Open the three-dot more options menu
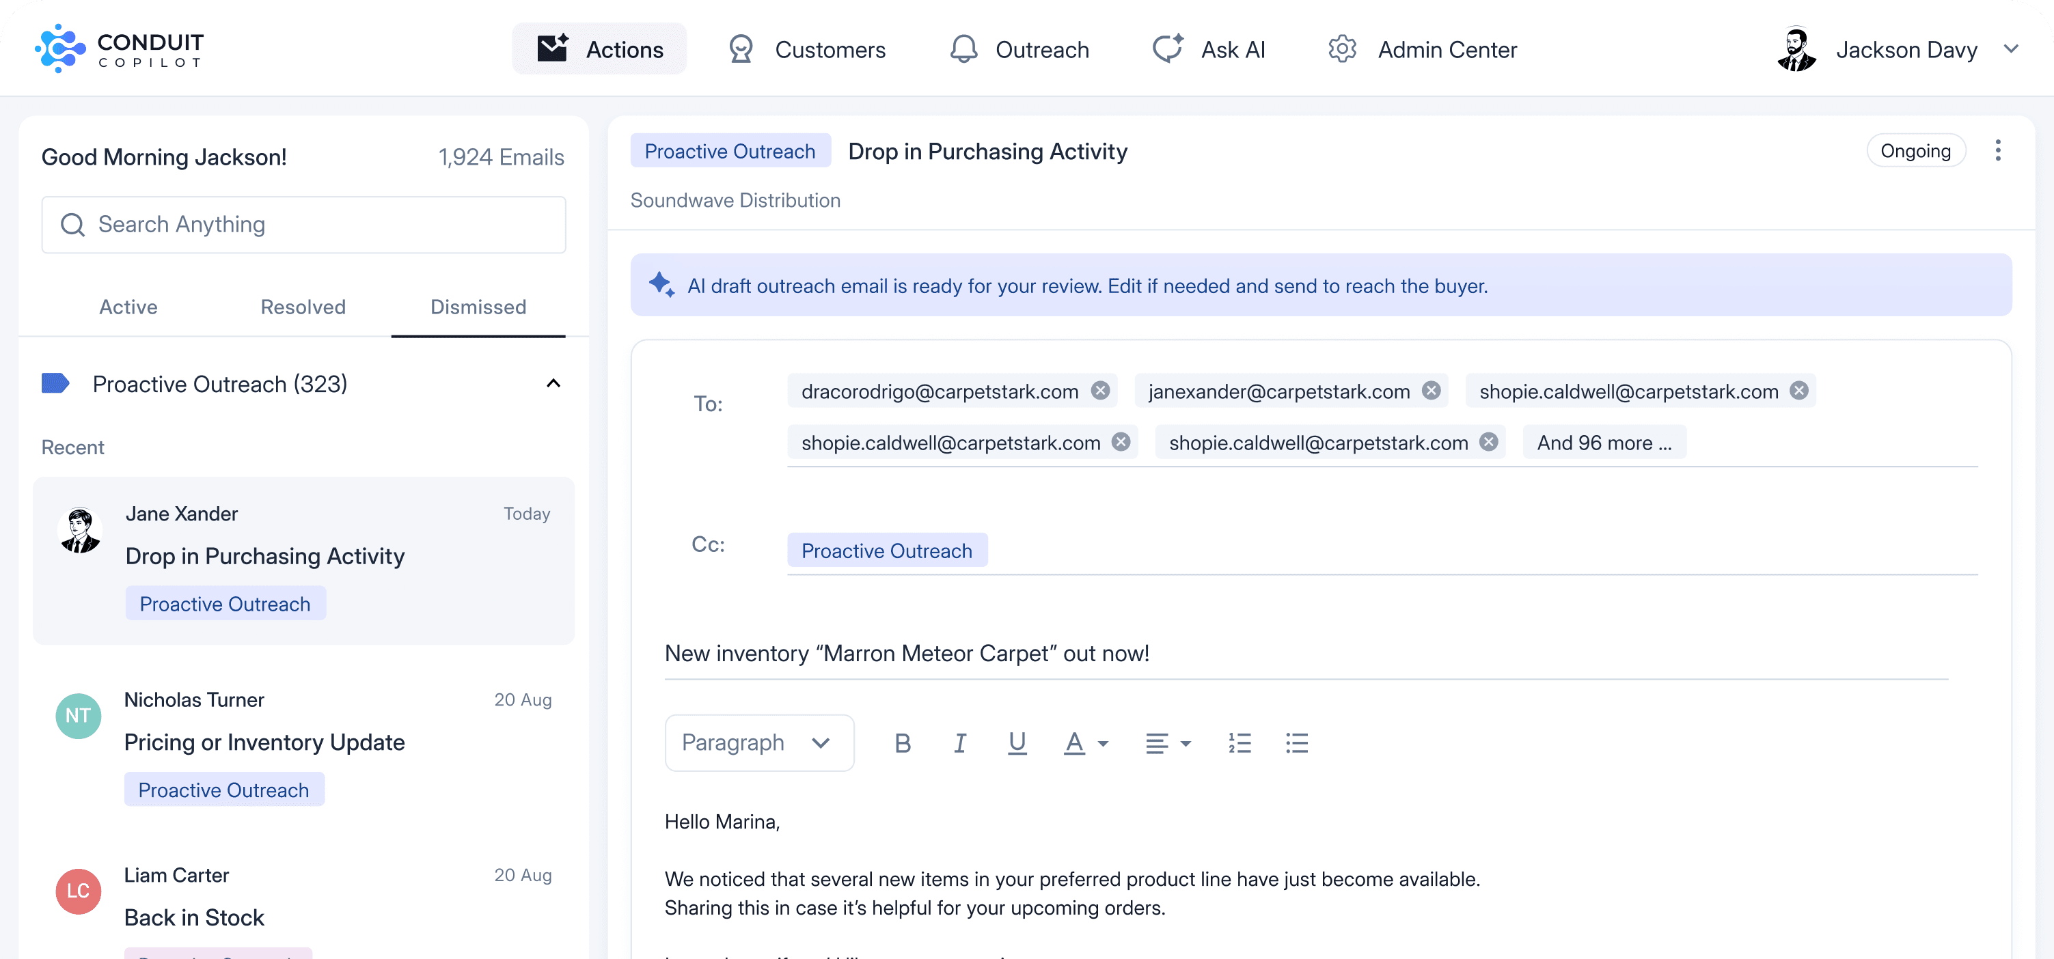2054x959 pixels. point(1997,151)
